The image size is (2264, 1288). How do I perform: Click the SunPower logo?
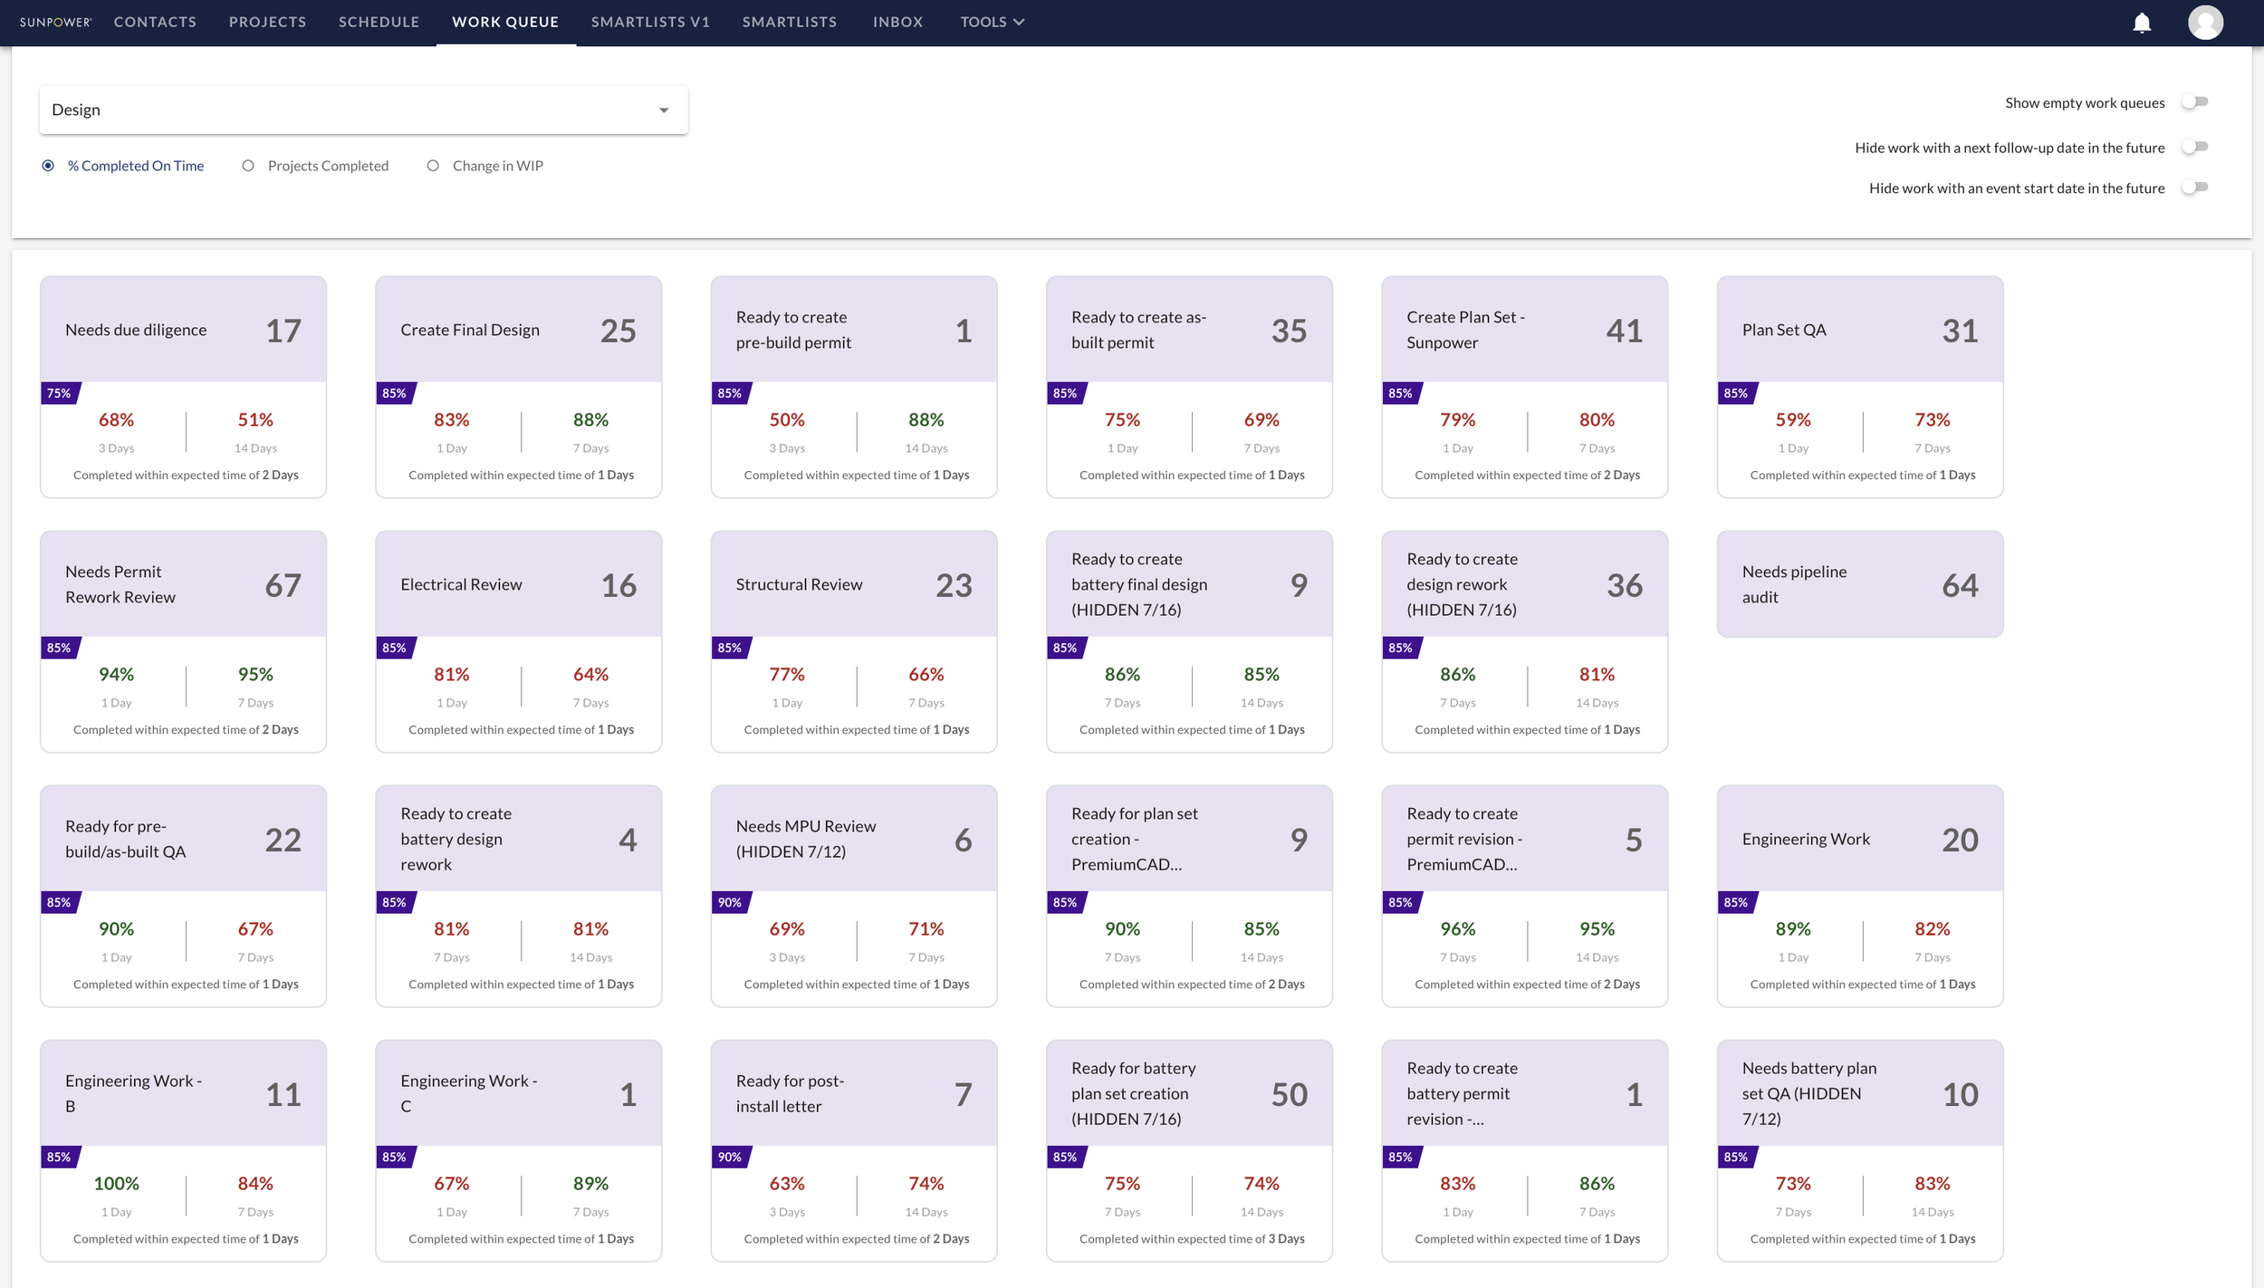coord(56,22)
